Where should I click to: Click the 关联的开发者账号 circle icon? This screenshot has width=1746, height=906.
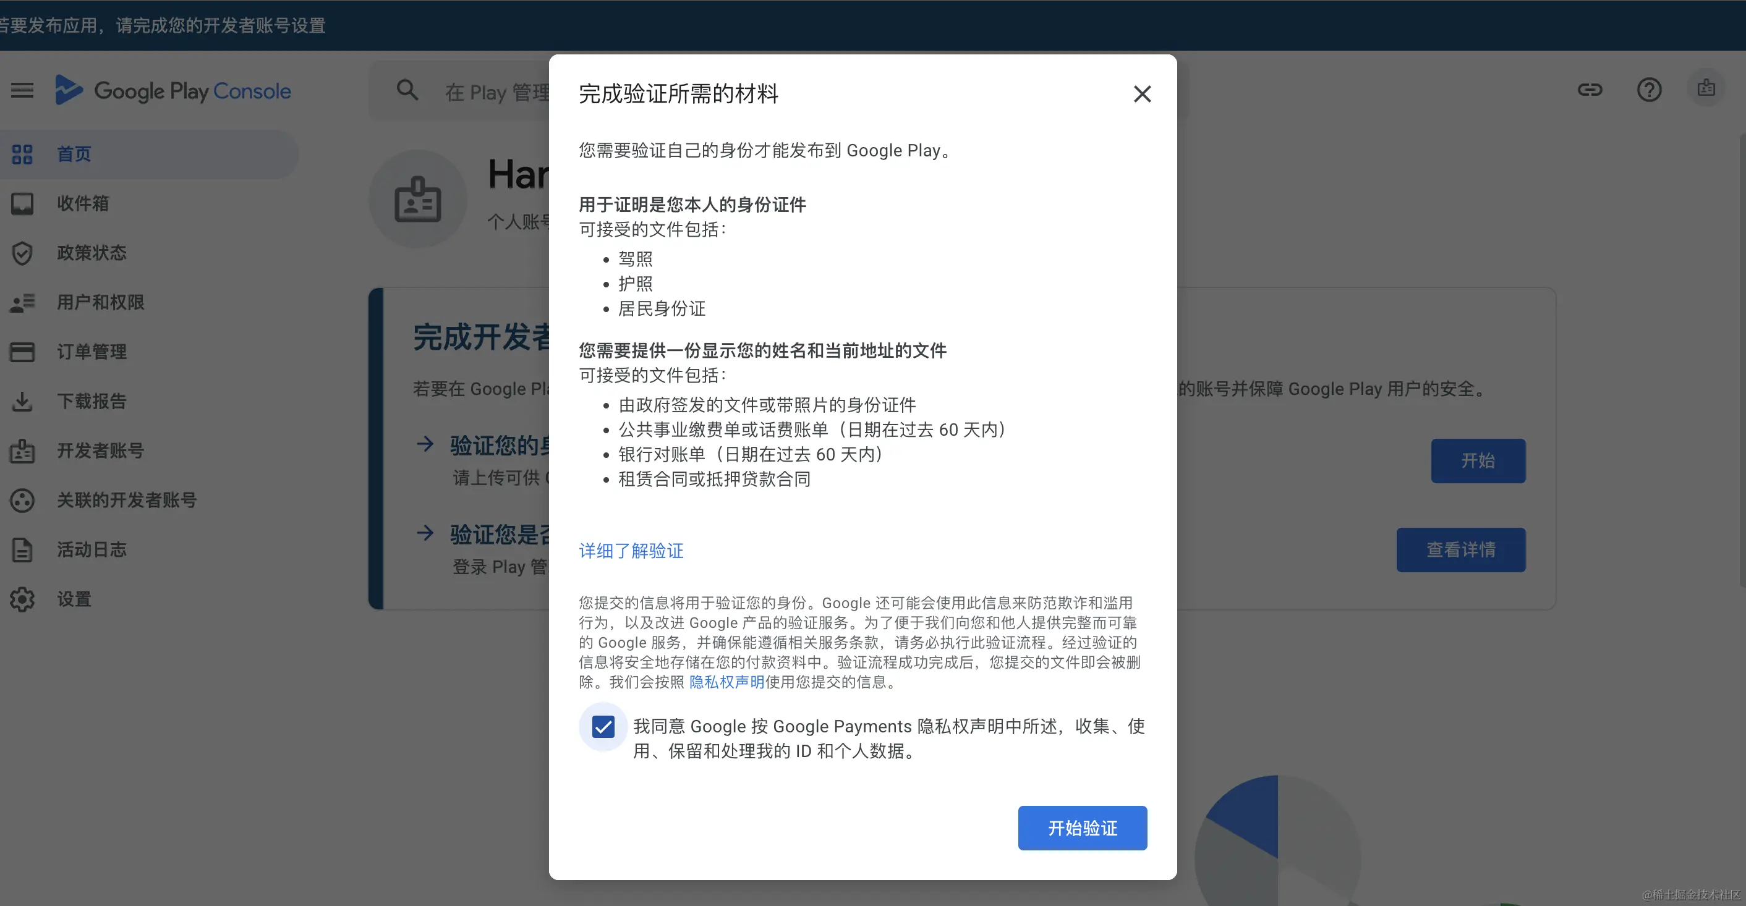tap(22, 500)
